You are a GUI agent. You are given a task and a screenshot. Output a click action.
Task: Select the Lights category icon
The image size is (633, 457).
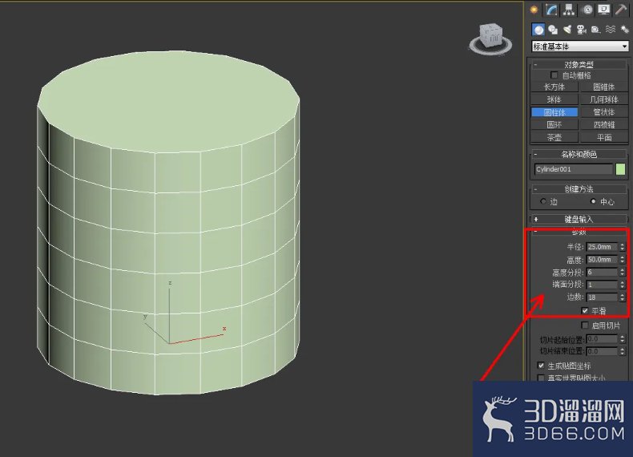(567, 30)
